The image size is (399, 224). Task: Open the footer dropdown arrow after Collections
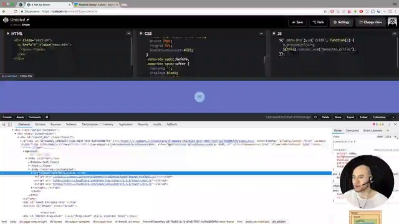pyautogui.click(x=393, y=118)
